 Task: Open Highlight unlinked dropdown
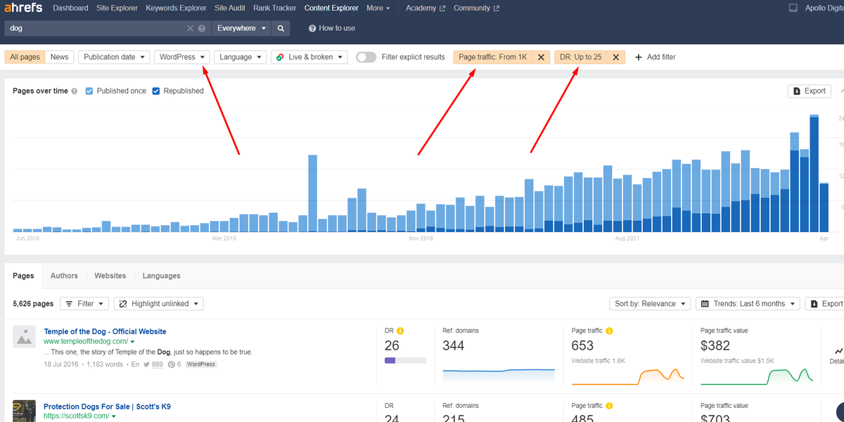coord(159,304)
